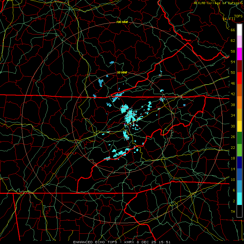This screenshot has width=244, height=244.
Task: Click the Enhanced Echo Tops KMRX caption
Action: [x=122, y=242]
